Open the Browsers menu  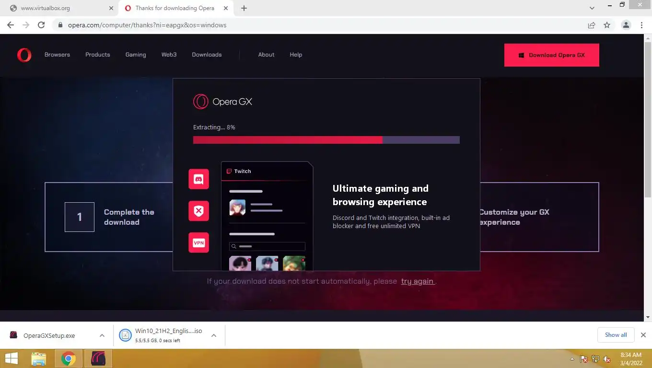(57, 55)
